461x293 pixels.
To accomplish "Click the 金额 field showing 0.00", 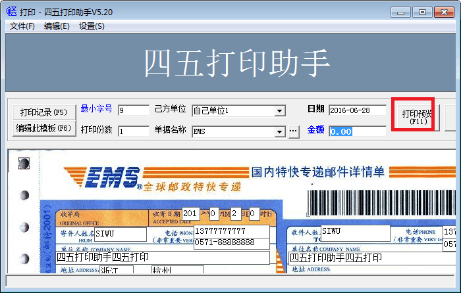I will (x=358, y=131).
